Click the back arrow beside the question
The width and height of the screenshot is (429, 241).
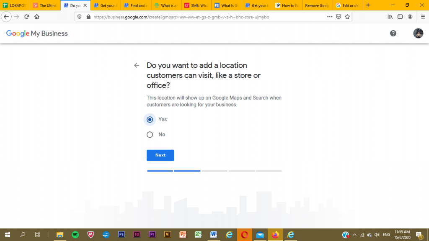click(x=137, y=65)
